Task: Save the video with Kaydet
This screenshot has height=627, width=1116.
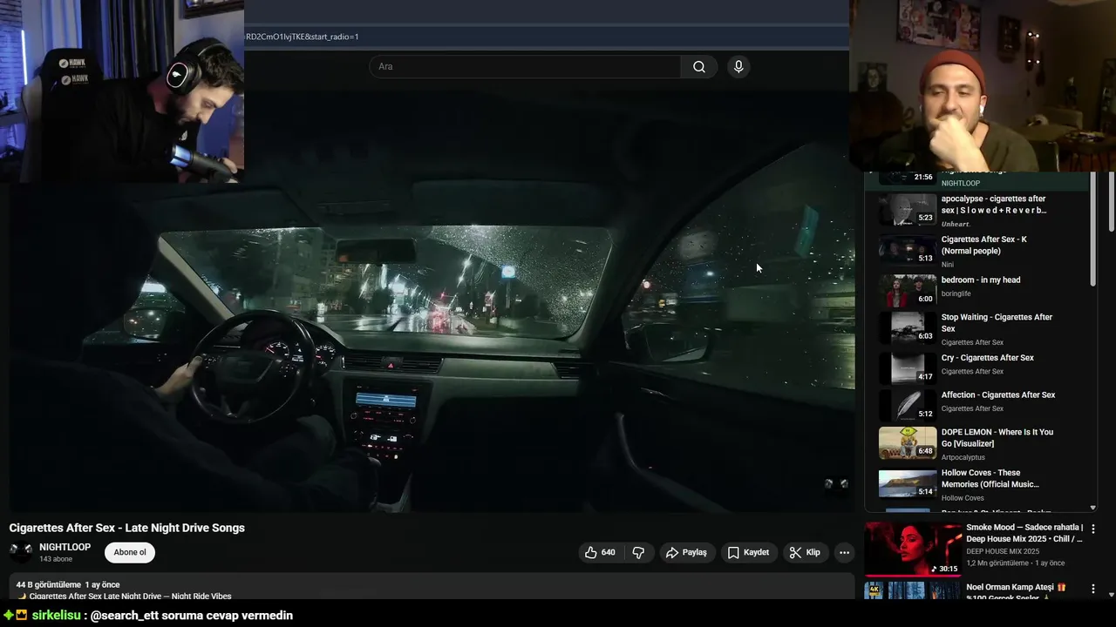Action: click(x=749, y=552)
